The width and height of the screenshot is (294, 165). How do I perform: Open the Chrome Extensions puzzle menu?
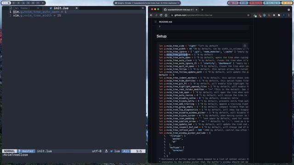pyautogui.click(x=279, y=15)
